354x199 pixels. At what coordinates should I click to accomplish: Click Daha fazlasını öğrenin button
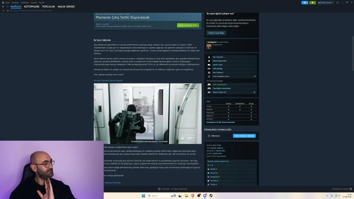point(244,136)
